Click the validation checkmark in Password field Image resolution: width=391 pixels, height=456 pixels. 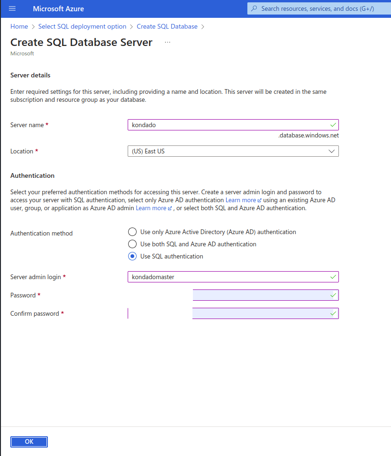click(x=333, y=295)
